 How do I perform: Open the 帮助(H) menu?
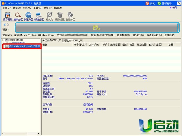pos(58,8)
